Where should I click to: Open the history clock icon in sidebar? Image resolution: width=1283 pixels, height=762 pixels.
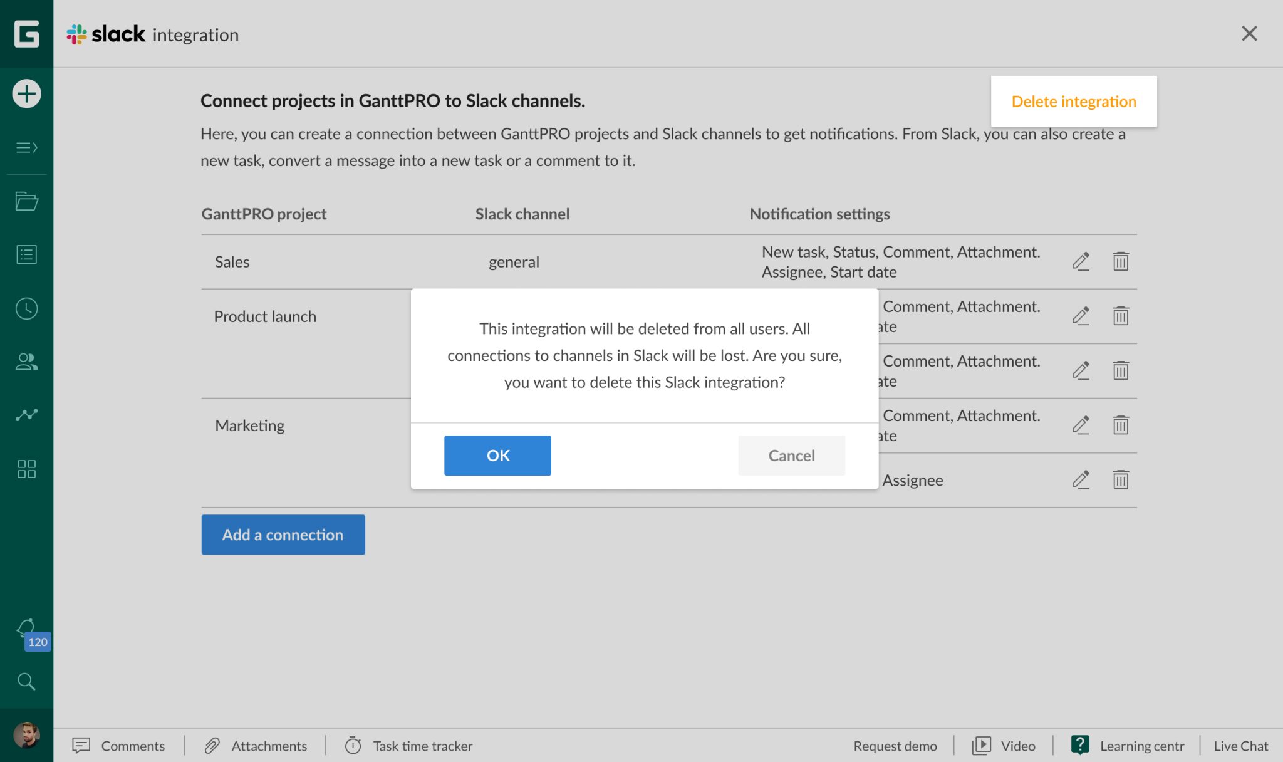click(26, 308)
